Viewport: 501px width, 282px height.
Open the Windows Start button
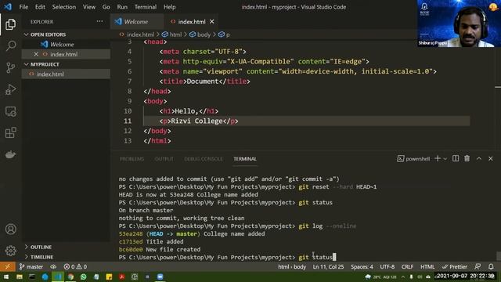6,277
